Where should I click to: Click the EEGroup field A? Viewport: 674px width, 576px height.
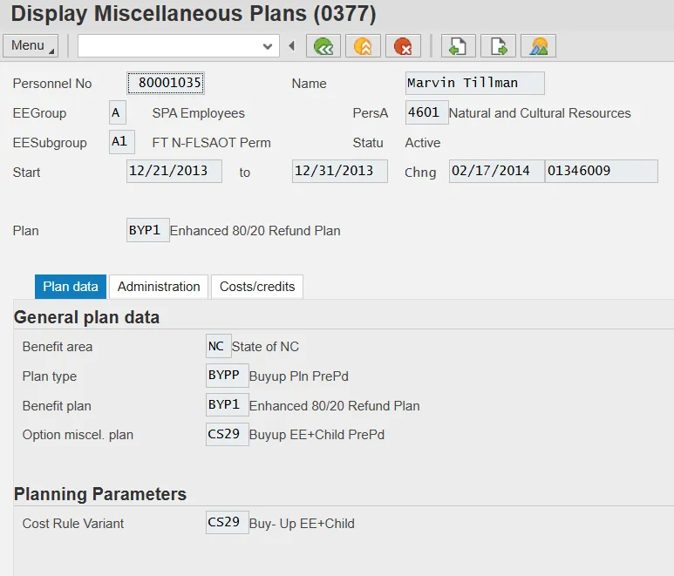[118, 112]
